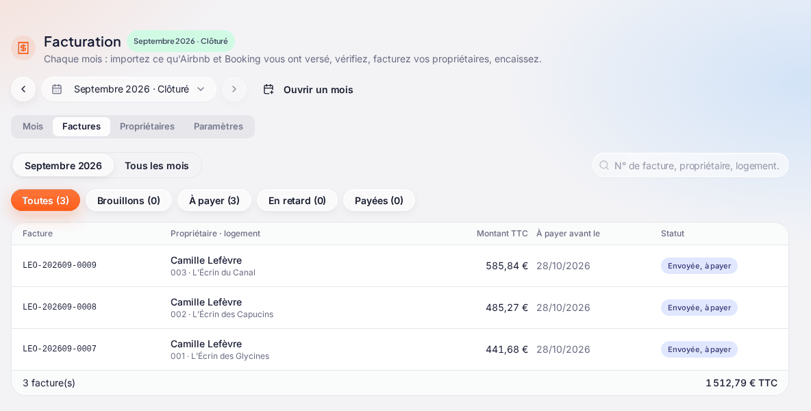Click the total 1 512,79 € TTC
The width and height of the screenshot is (811, 411).
click(742, 383)
